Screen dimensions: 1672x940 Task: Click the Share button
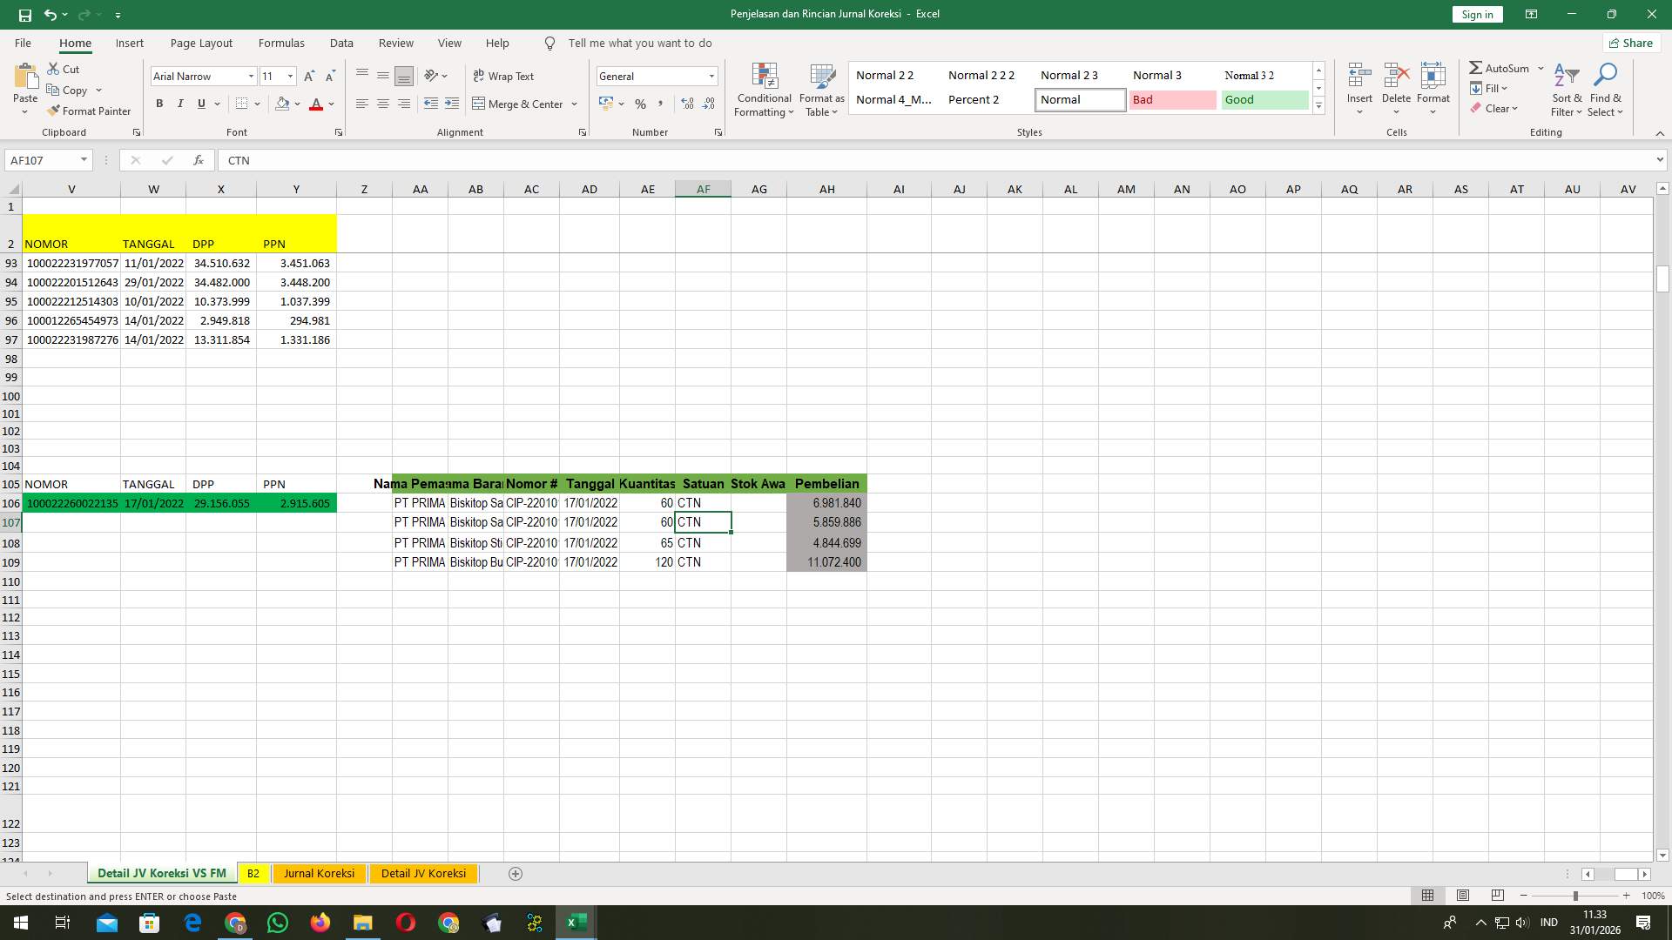click(1630, 43)
